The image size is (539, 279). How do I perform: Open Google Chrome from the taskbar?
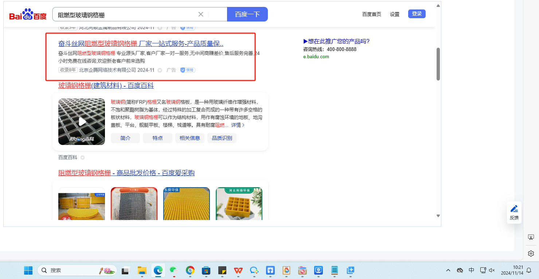[190, 270]
